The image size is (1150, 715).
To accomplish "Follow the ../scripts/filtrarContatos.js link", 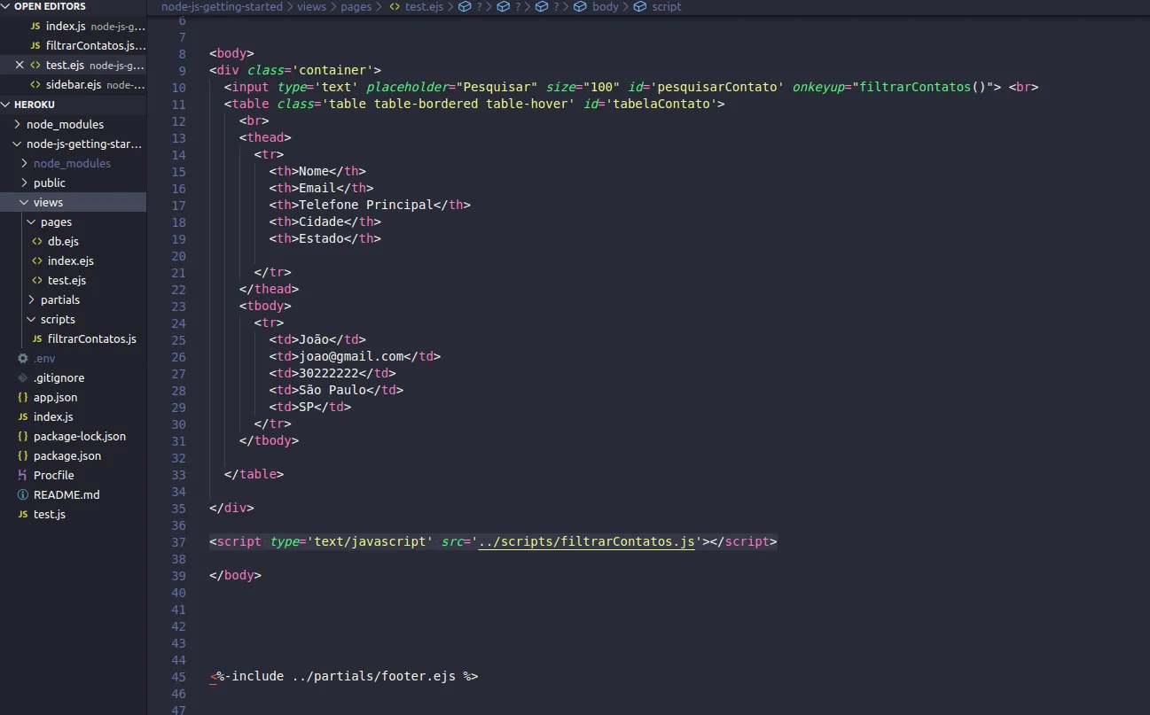I will point(586,541).
